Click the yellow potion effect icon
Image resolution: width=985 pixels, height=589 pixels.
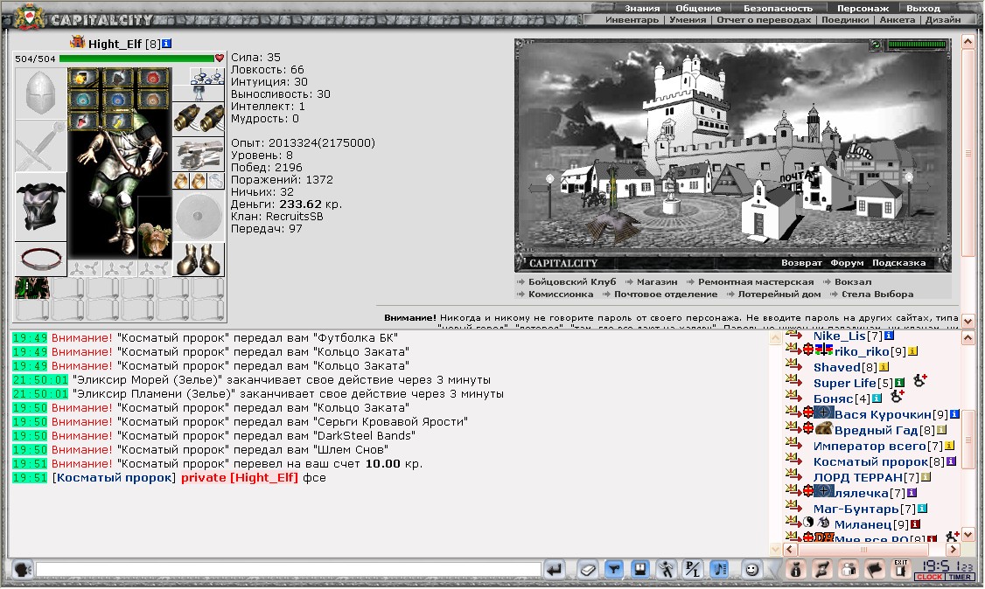click(118, 121)
